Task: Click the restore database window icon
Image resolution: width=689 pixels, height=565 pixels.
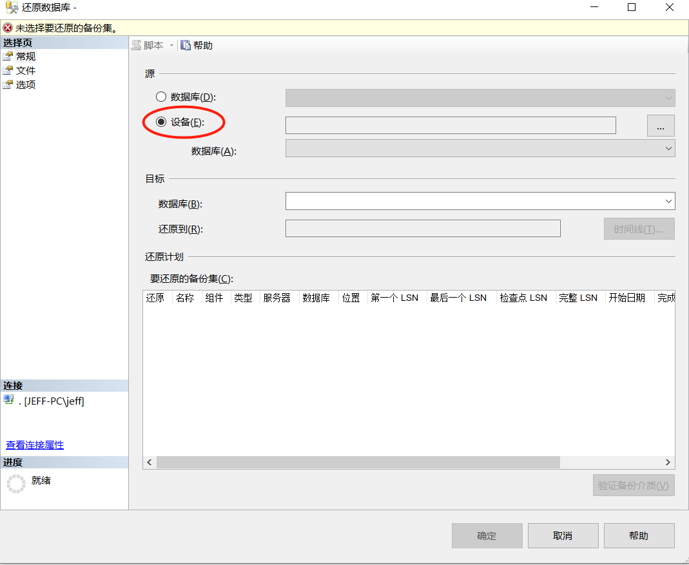Action: [x=12, y=8]
